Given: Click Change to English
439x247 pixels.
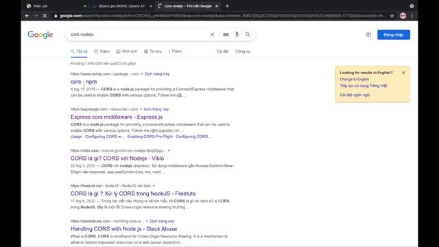Looking at the screenshot, I should click(x=355, y=80).
